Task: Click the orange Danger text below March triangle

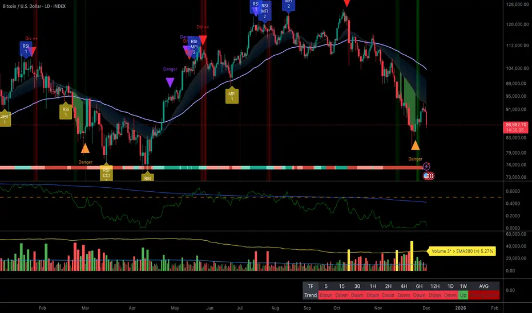Action: (x=86, y=162)
